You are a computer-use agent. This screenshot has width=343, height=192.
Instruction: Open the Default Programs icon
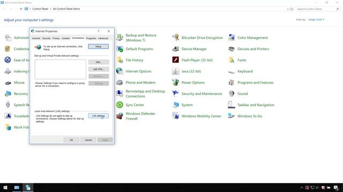[120, 49]
